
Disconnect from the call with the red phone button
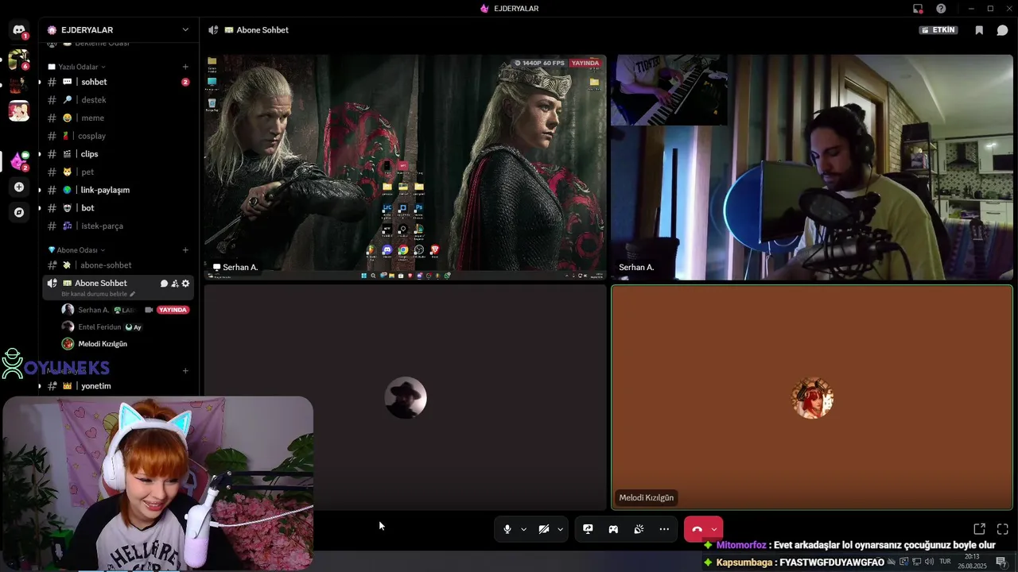tap(697, 529)
